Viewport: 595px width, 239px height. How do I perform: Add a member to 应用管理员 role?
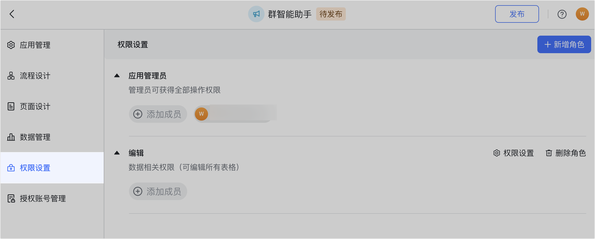click(x=158, y=114)
